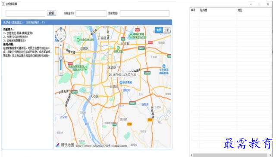This screenshot has width=276, height=157.
Task: Pan map up with top arrow
Action: point(61,31)
